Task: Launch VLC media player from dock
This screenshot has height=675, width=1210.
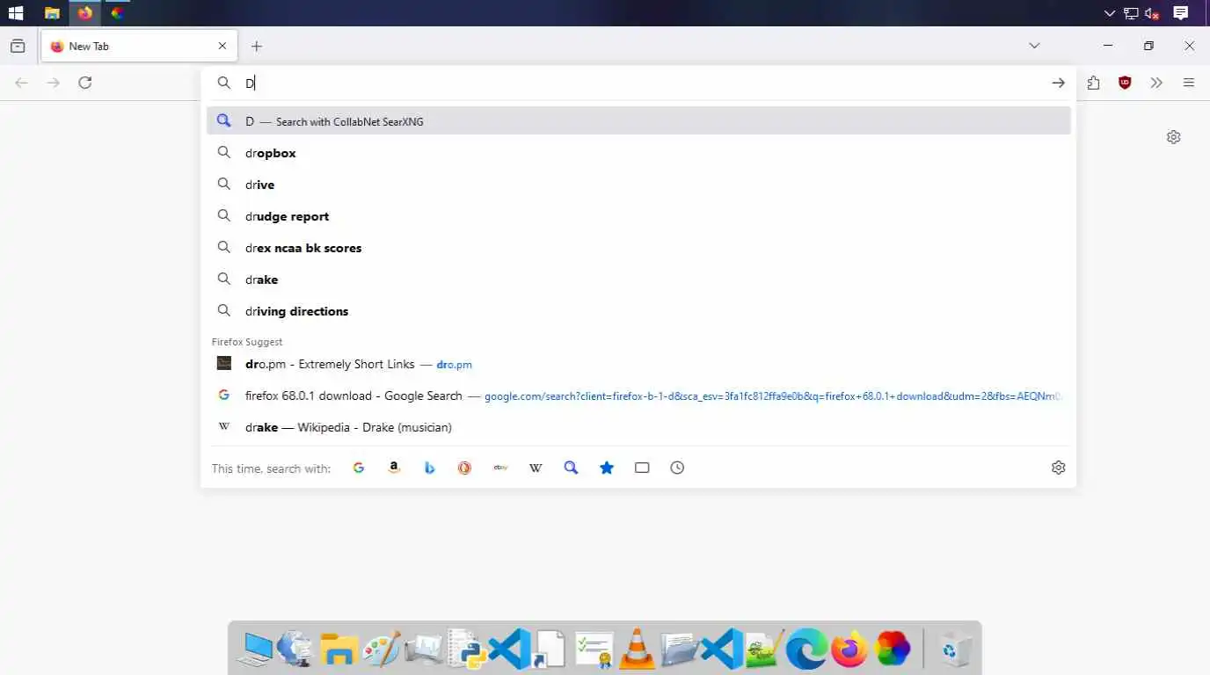Action: click(x=636, y=650)
